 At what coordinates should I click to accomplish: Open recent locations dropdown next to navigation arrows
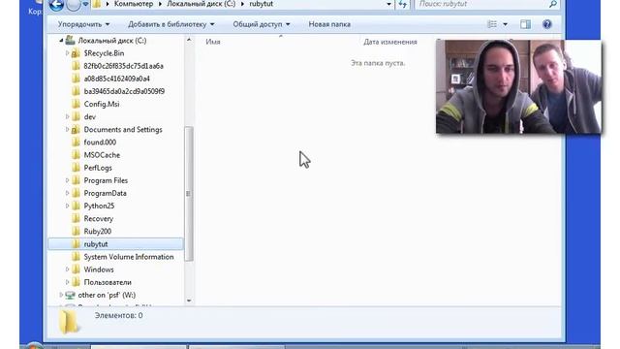coord(85,4)
